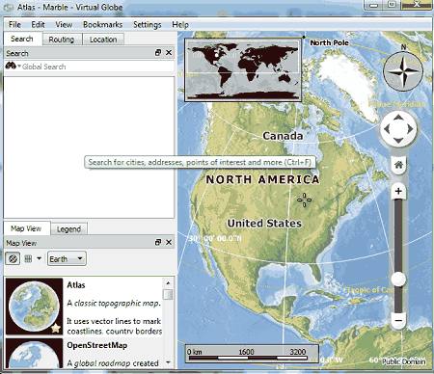Pan the map down with navigation arrow
Image resolution: width=434 pixels, height=374 pixels.
(x=398, y=141)
